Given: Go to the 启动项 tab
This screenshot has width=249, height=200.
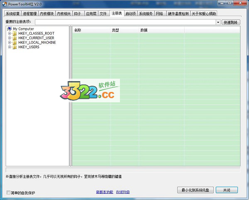Looking at the screenshot, I should 131,14.
